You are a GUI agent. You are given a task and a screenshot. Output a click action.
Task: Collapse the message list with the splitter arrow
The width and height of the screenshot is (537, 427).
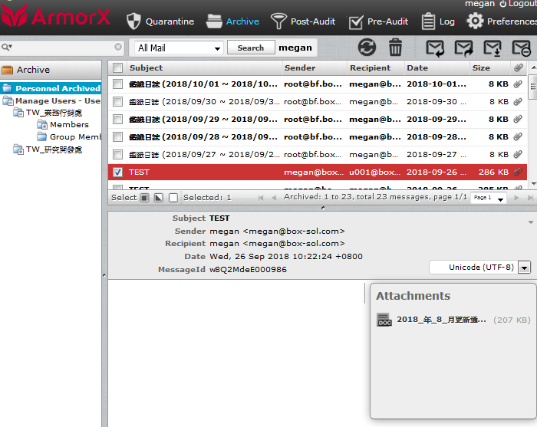coord(323,208)
